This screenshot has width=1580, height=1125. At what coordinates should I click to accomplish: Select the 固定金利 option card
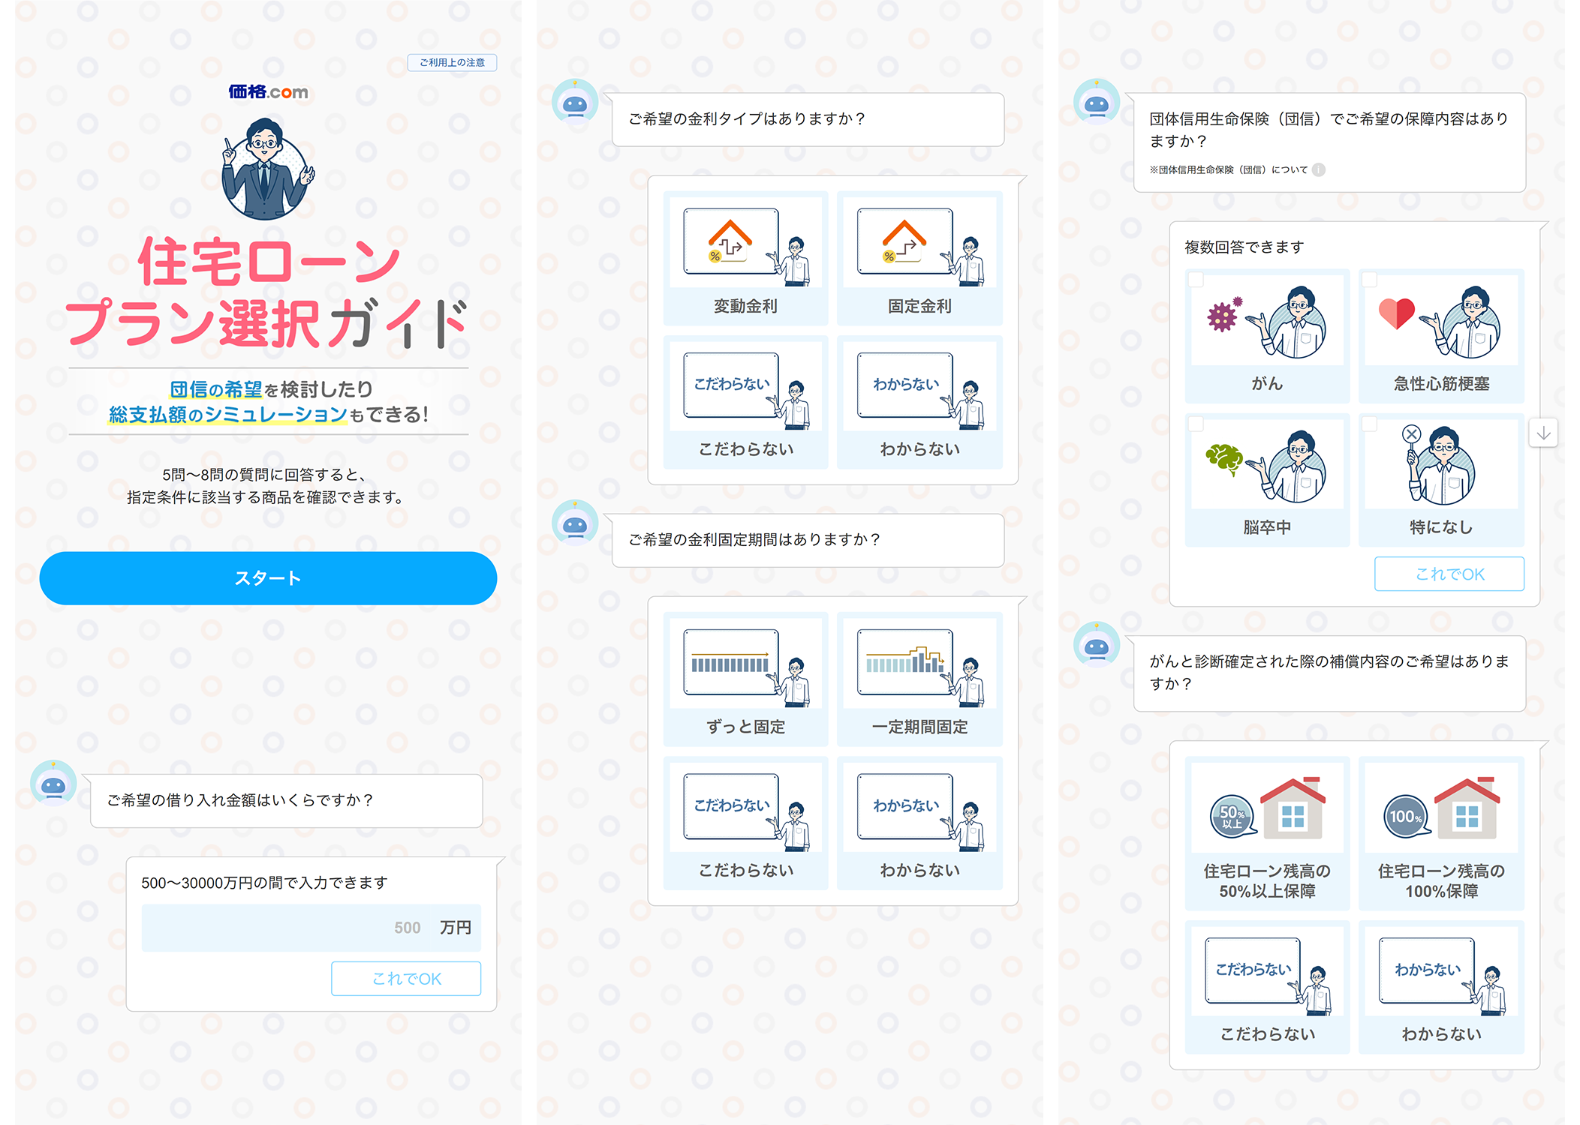[x=919, y=257]
